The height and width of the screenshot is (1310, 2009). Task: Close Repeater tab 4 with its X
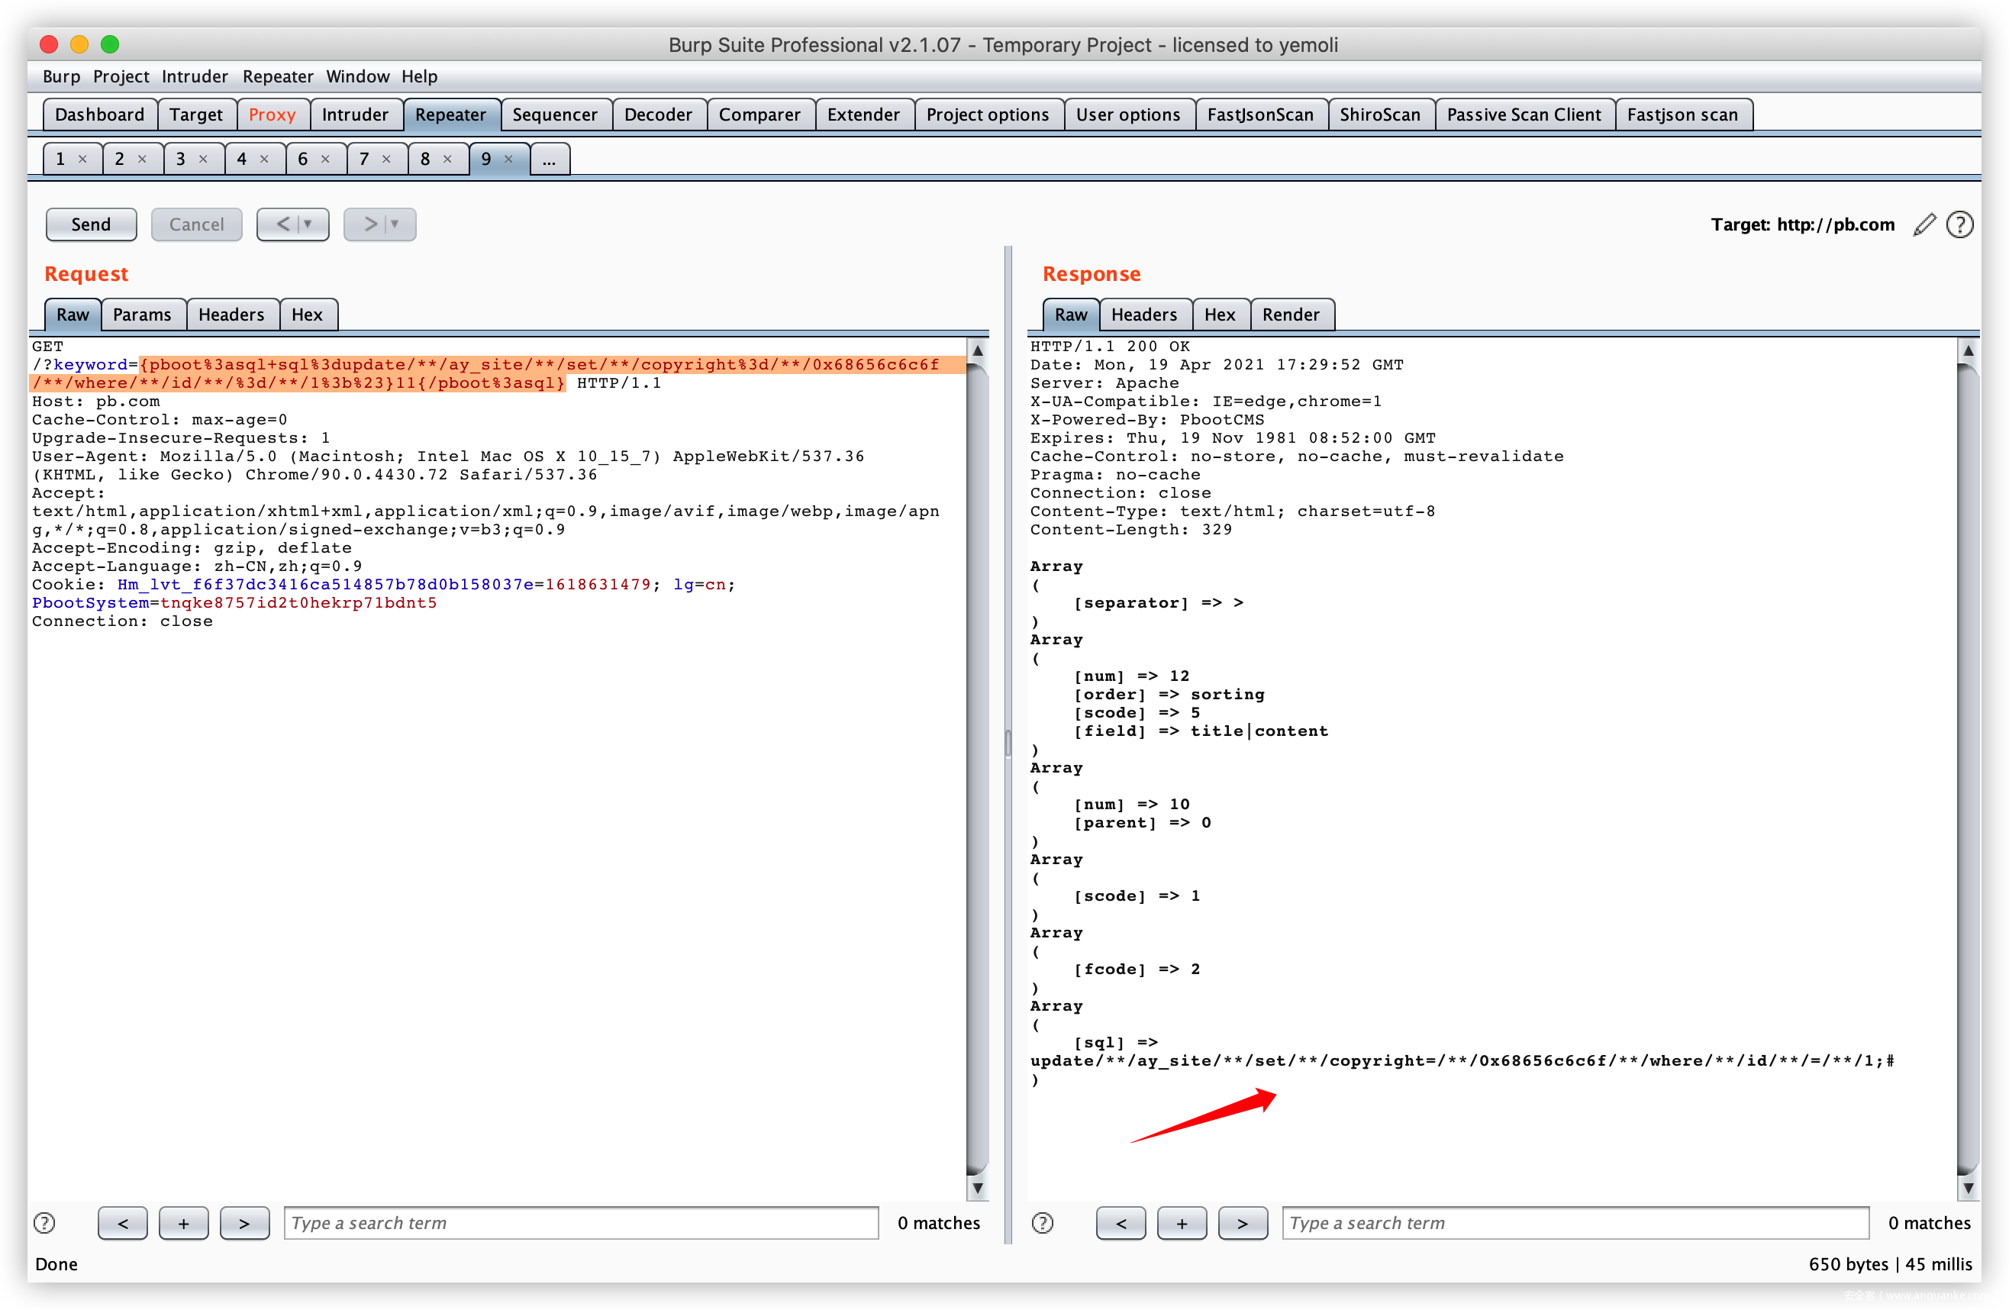pos(264,159)
